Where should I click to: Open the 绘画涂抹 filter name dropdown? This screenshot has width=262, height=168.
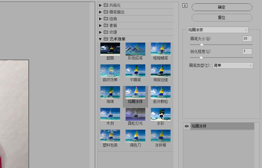click(x=218, y=30)
